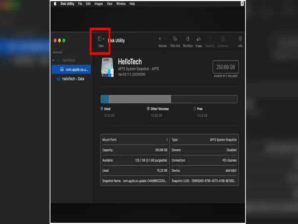The image size is (298, 224).
Task: Click the Device disk1s5s1 row
Action: [204, 171]
